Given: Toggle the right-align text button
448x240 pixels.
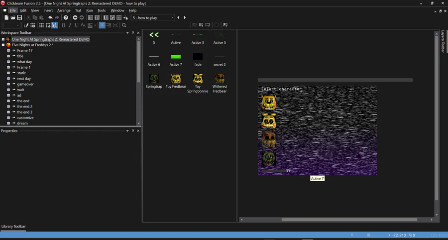Looking at the screenshot, I should 109,25.
